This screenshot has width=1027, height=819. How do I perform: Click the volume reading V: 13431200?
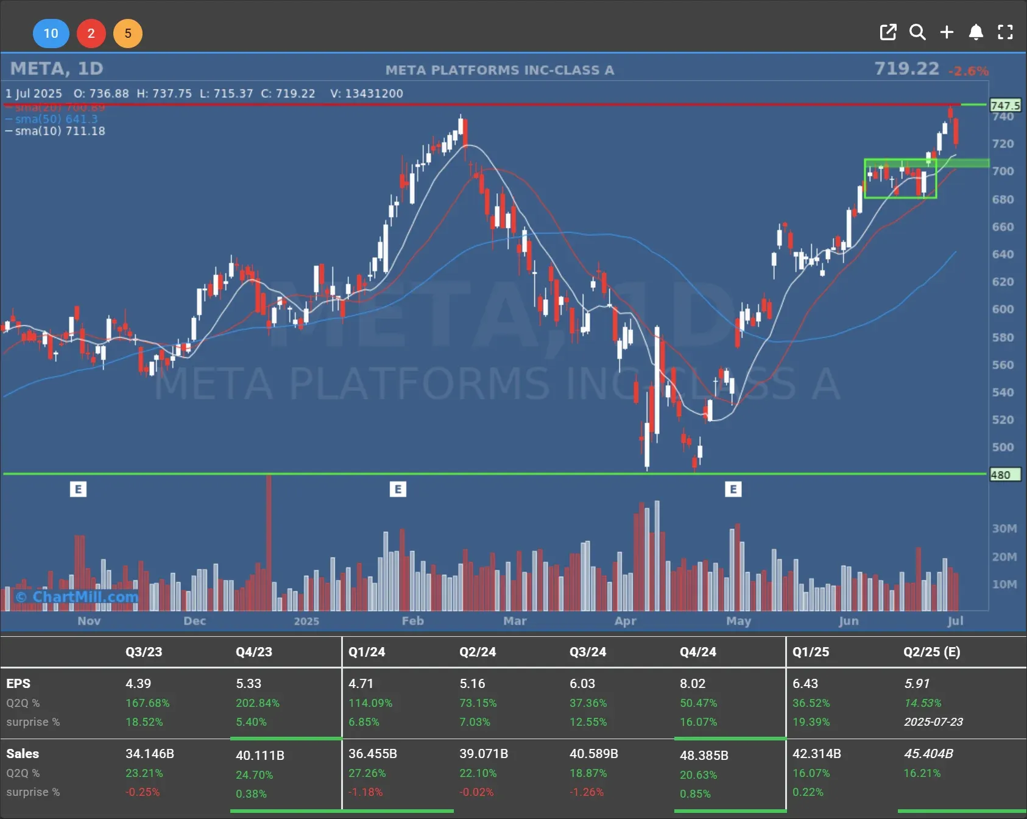367,93
